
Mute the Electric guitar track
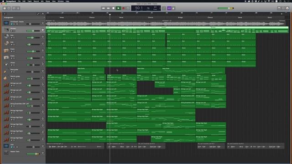[11, 79]
